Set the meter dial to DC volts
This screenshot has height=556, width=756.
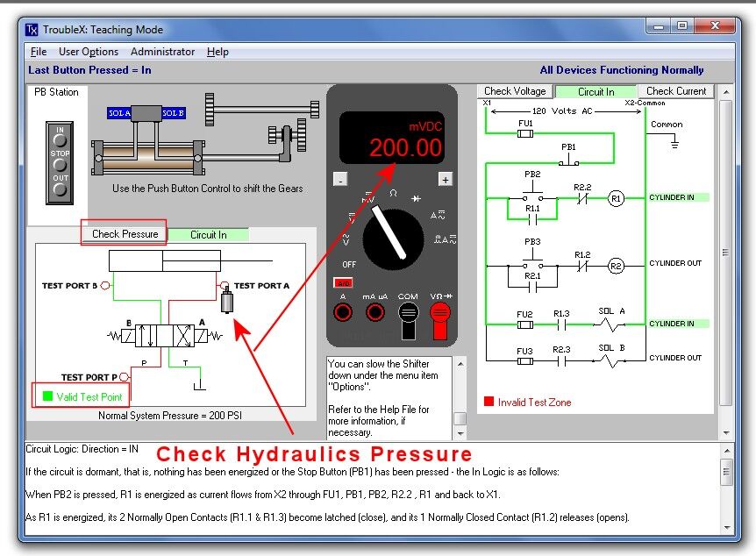[x=352, y=217]
